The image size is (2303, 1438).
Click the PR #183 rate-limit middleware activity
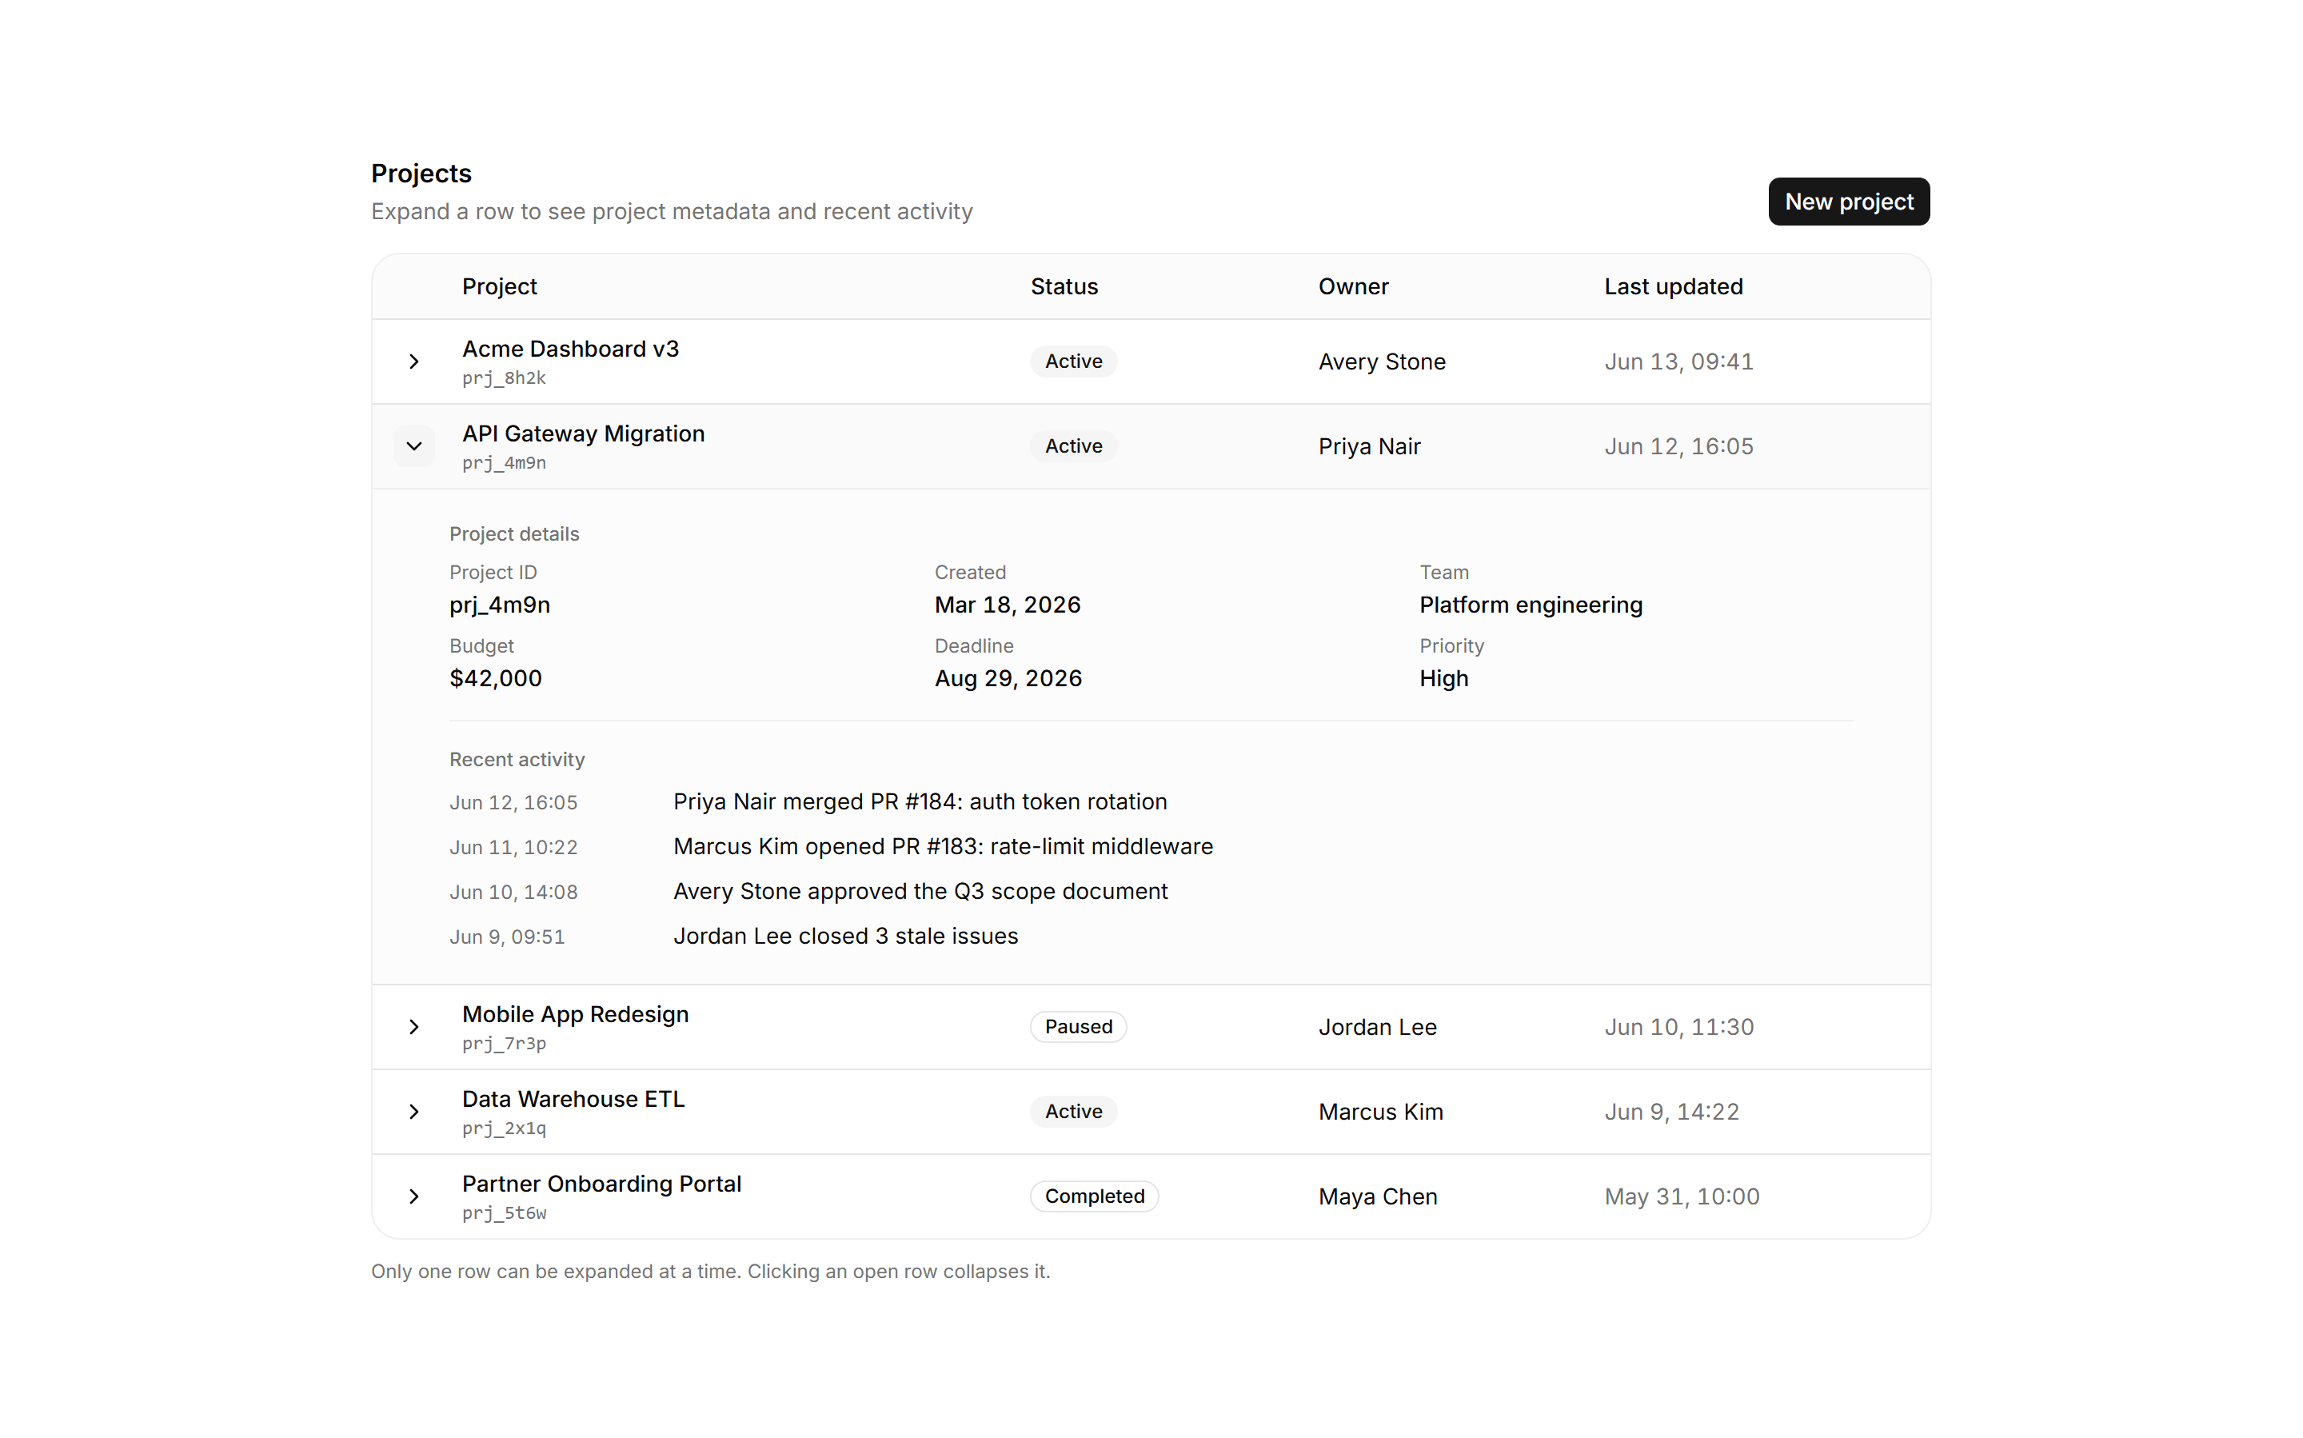point(942,846)
